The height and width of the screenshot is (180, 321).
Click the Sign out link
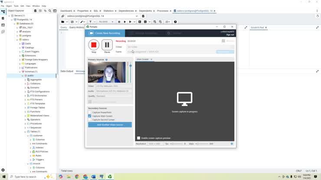click(230, 35)
